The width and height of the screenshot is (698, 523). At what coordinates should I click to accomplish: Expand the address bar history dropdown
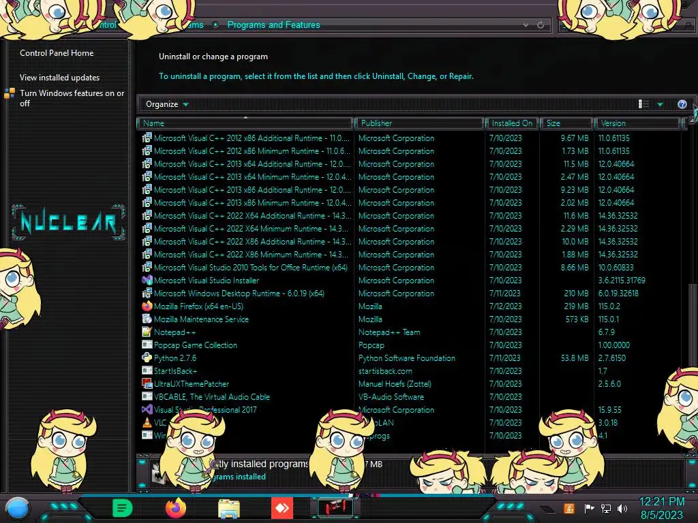[x=526, y=25]
